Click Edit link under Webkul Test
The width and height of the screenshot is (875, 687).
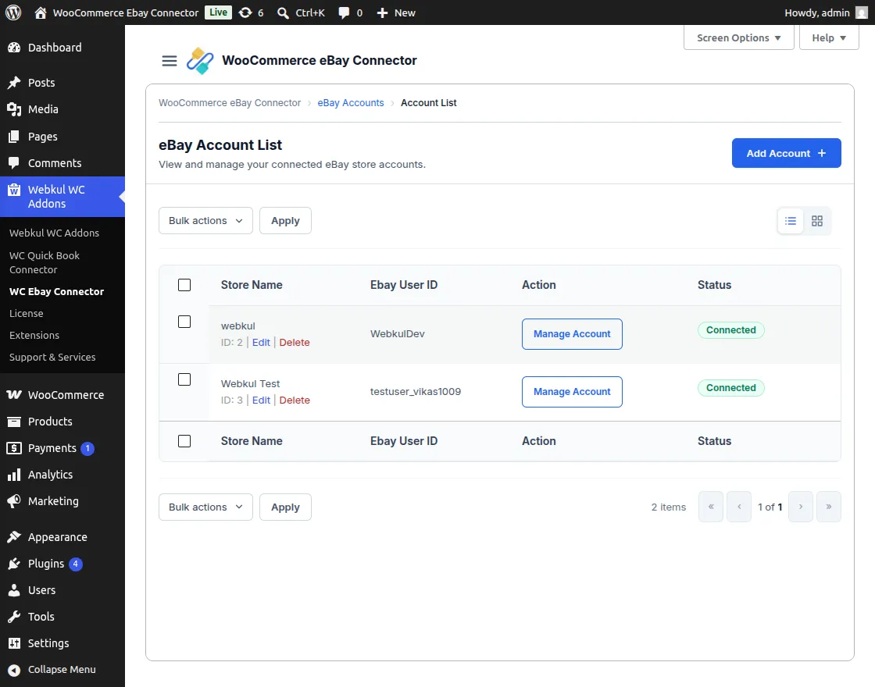coord(261,400)
